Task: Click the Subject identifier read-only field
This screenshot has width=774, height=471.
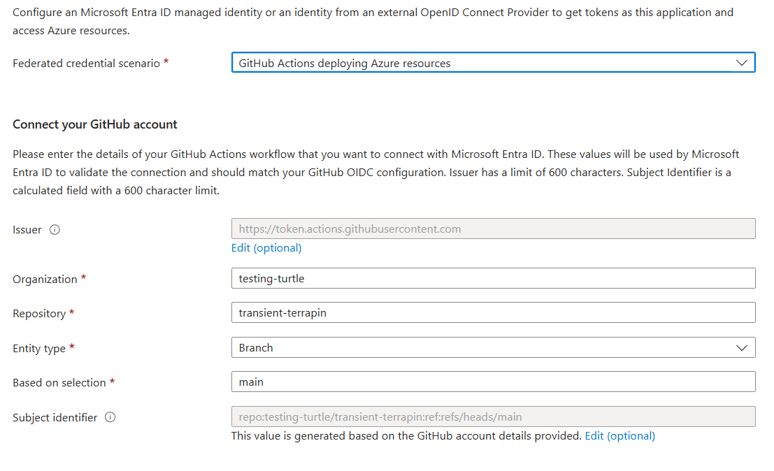Action: point(493,416)
